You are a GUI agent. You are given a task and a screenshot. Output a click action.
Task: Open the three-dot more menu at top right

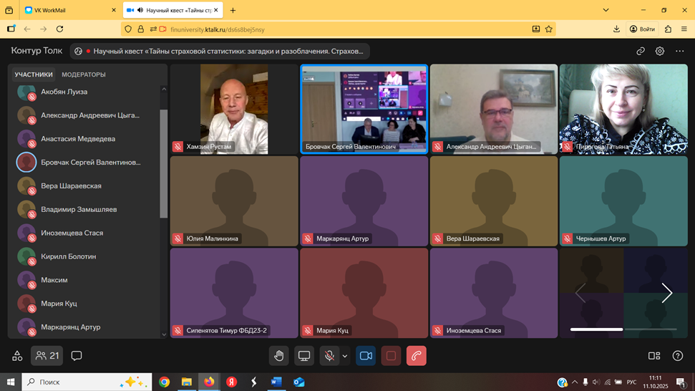[679, 52]
